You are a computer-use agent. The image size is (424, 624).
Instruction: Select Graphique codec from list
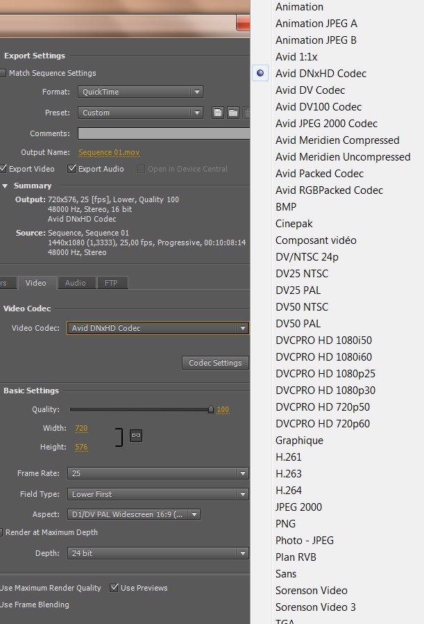click(x=299, y=441)
